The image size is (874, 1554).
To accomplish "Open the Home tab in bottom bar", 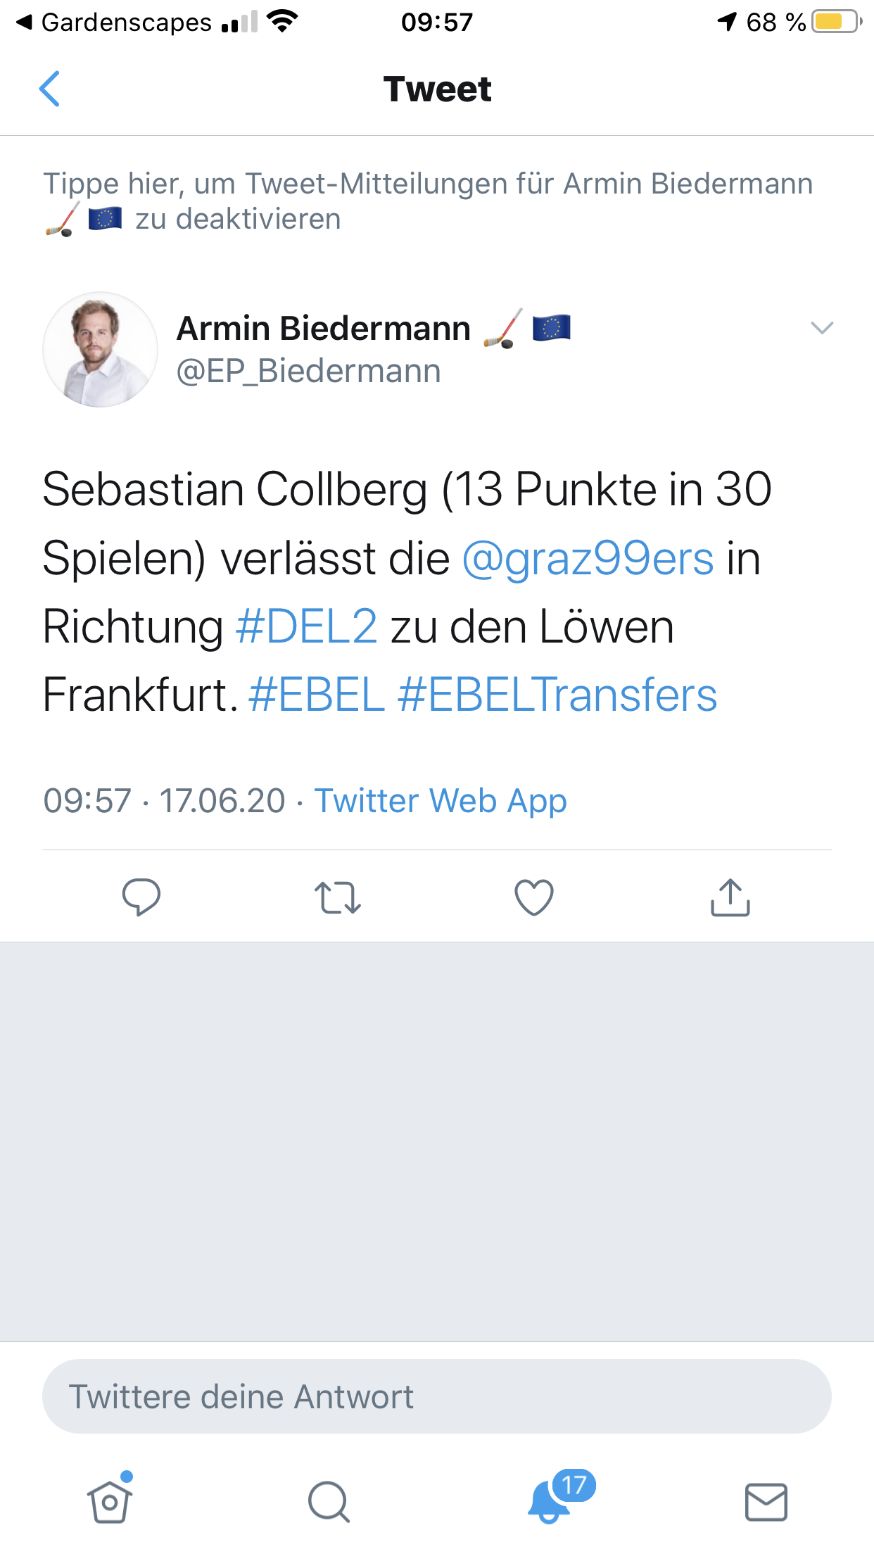I will pos(110,1502).
